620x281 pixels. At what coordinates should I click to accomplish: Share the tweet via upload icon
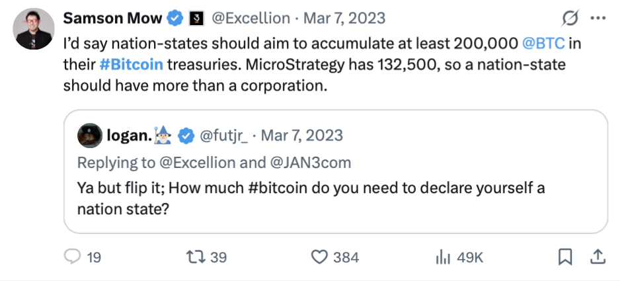point(596,257)
